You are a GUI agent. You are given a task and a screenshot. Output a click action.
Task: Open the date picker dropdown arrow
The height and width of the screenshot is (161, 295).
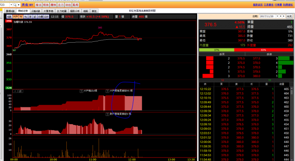tap(277, 16)
